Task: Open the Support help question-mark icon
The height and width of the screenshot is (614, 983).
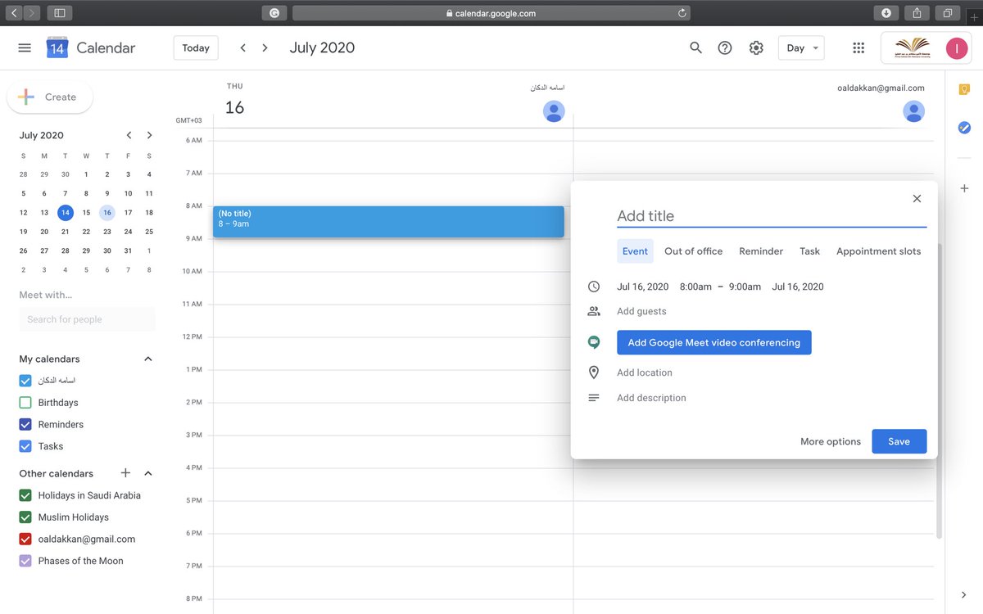Action: pyautogui.click(x=725, y=47)
